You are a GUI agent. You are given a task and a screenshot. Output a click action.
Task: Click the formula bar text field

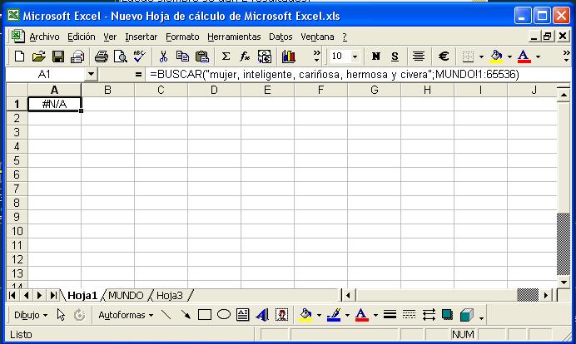(x=350, y=75)
